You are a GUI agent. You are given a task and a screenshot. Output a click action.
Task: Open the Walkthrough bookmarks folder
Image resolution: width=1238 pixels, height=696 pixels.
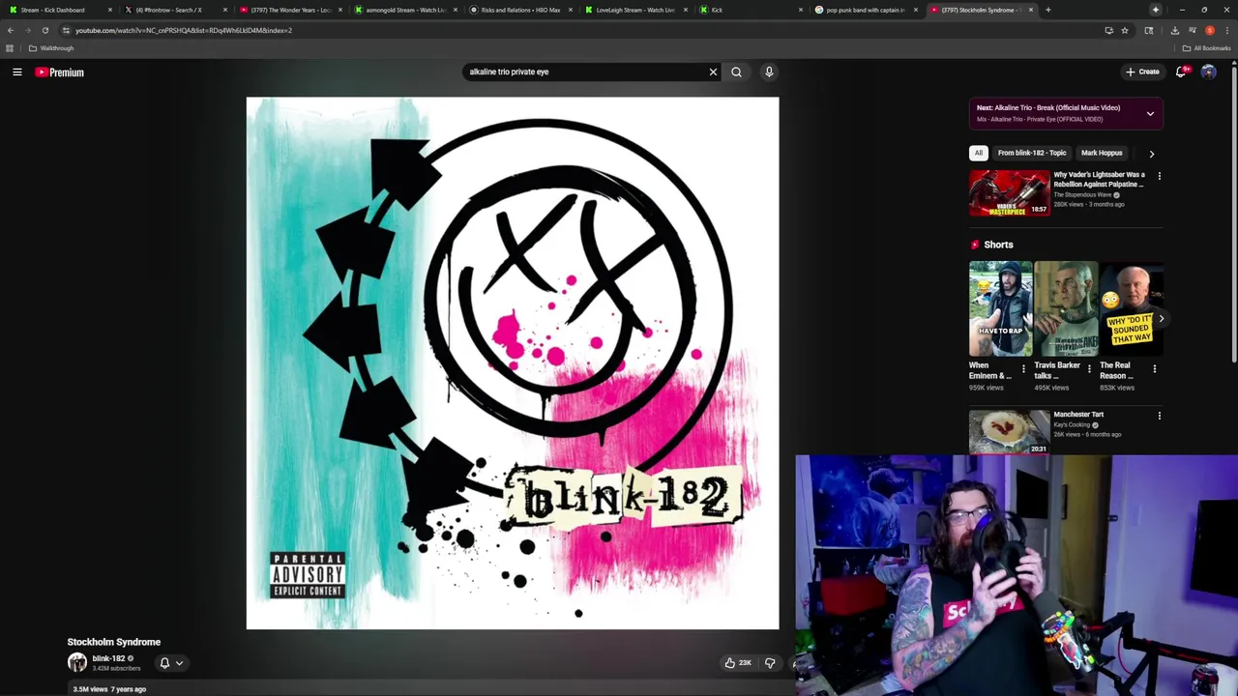[x=51, y=48]
